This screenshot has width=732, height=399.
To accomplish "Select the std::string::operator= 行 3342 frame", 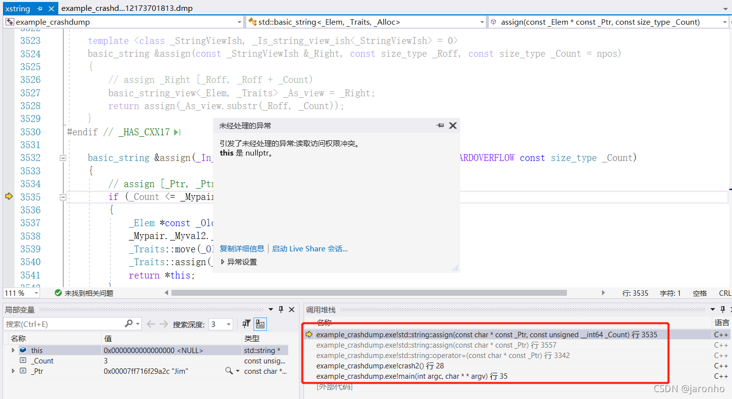I will tap(443, 356).
